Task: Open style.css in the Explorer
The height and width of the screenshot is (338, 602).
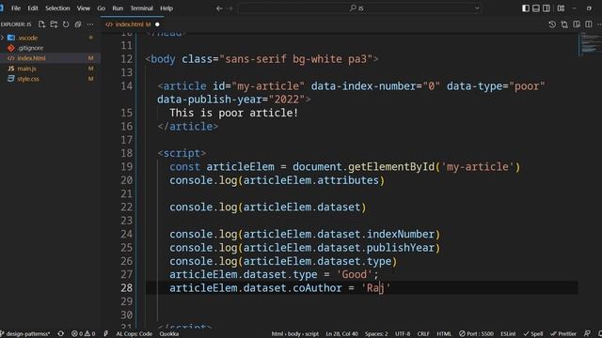Action: pos(50,79)
